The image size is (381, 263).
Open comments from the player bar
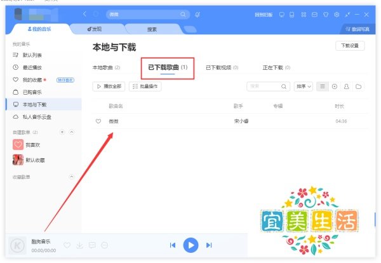coord(92,245)
